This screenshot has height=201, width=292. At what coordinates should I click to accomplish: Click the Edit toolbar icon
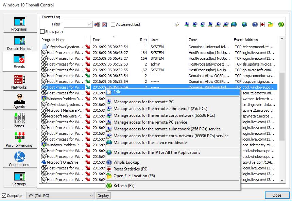176,24
